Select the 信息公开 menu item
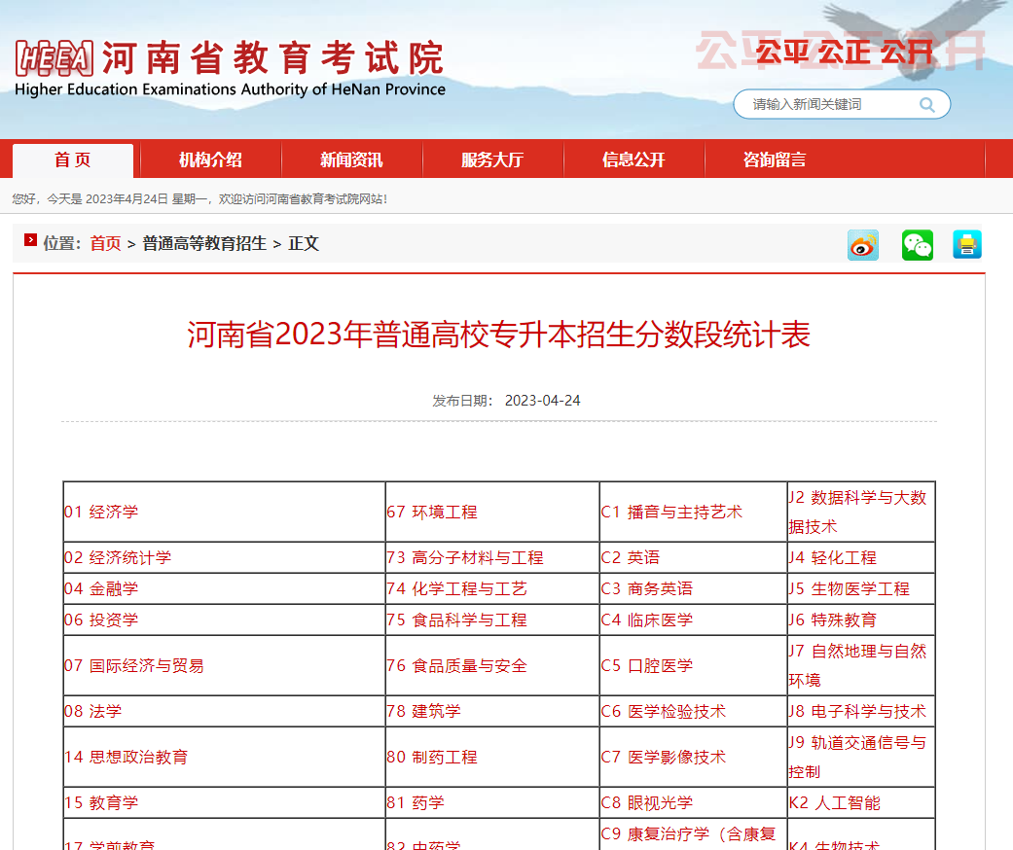The height and width of the screenshot is (850, 1013). (633, 160)
